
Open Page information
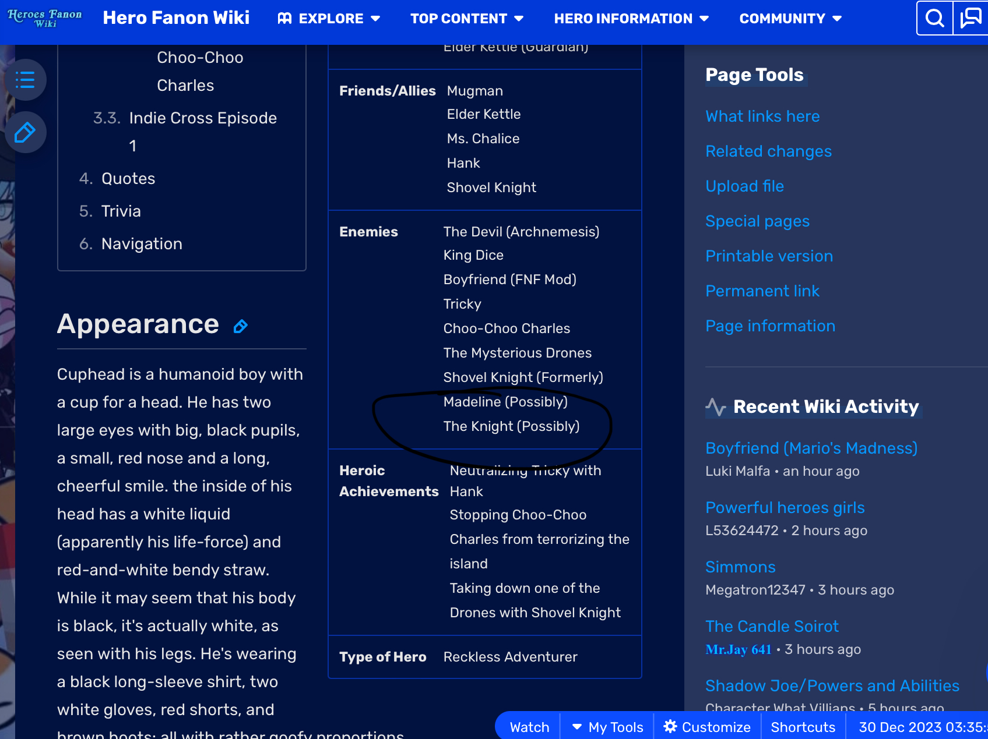click(770, 326)
